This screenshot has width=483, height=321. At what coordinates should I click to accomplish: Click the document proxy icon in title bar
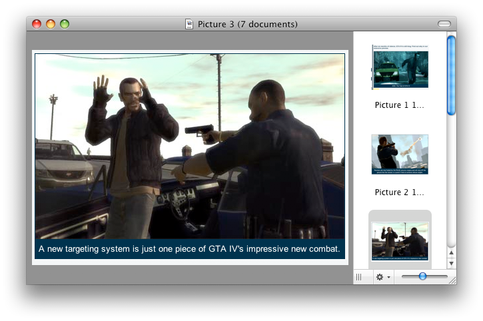click(189, 24)
